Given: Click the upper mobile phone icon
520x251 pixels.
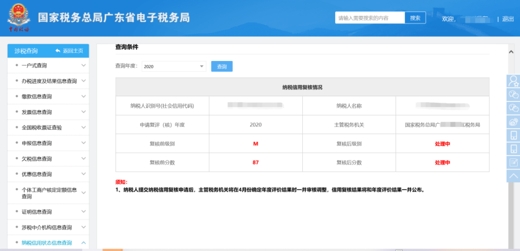Looking at the screenshot, I should (513, 135).
